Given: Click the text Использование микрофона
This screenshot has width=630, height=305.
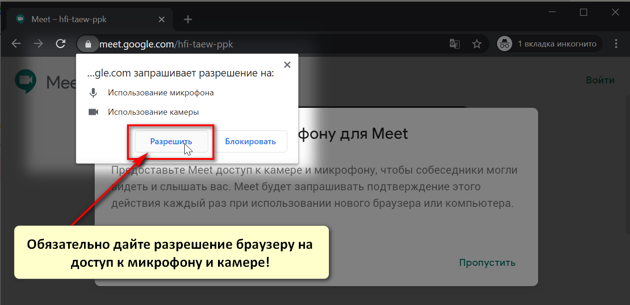Looking at the screenshot, I should [x=161, y=93].
